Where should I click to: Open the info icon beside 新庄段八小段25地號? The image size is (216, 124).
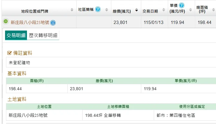(53, 23)
